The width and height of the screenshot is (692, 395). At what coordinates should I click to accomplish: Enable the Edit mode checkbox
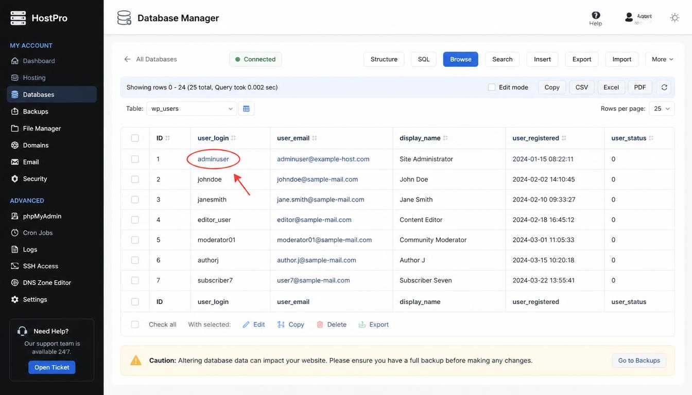pyautogui.click(x=492, y=87)
